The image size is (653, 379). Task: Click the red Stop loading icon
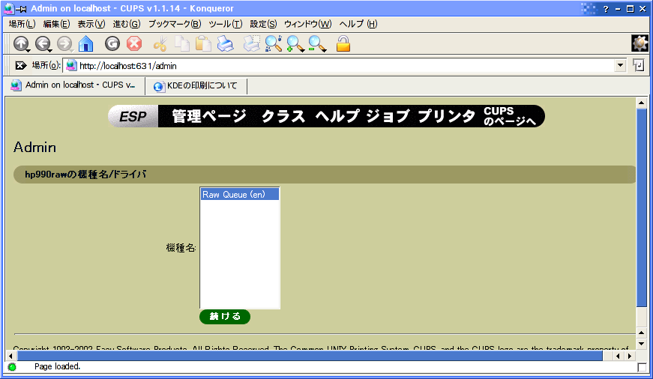(134, 44)
